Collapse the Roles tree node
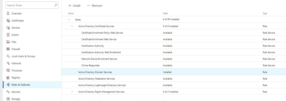 69,19
